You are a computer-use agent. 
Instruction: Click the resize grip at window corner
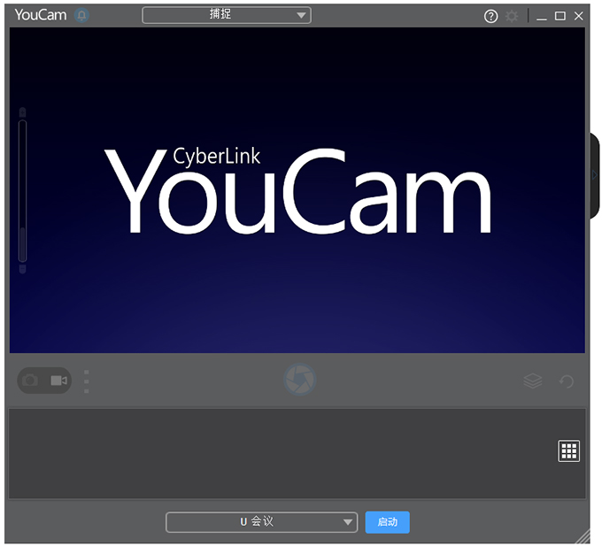(x=584, y=537)
